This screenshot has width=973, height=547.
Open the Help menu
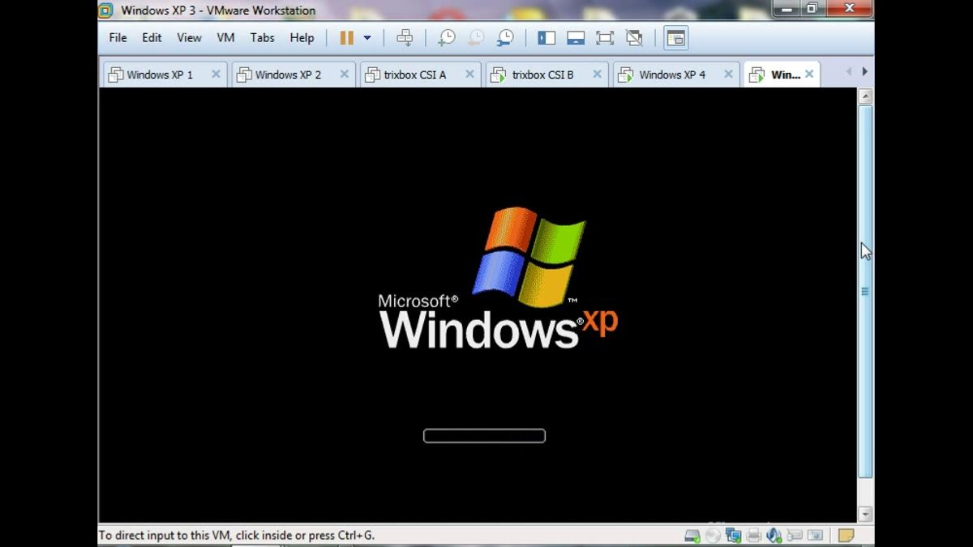(x=302, y=38)
